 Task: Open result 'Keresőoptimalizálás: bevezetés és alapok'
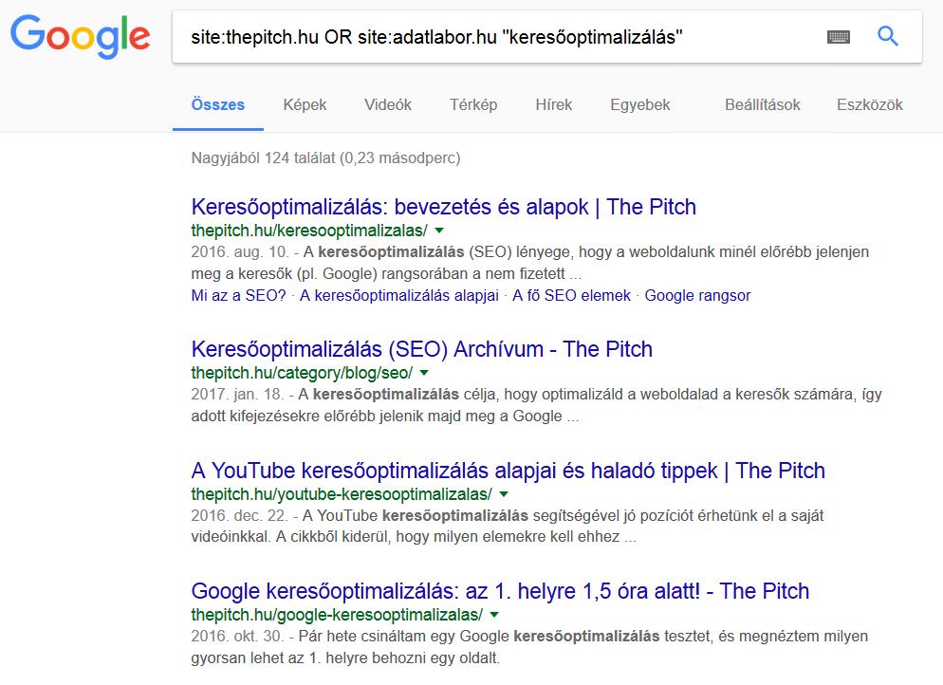(x=444, y=207)
